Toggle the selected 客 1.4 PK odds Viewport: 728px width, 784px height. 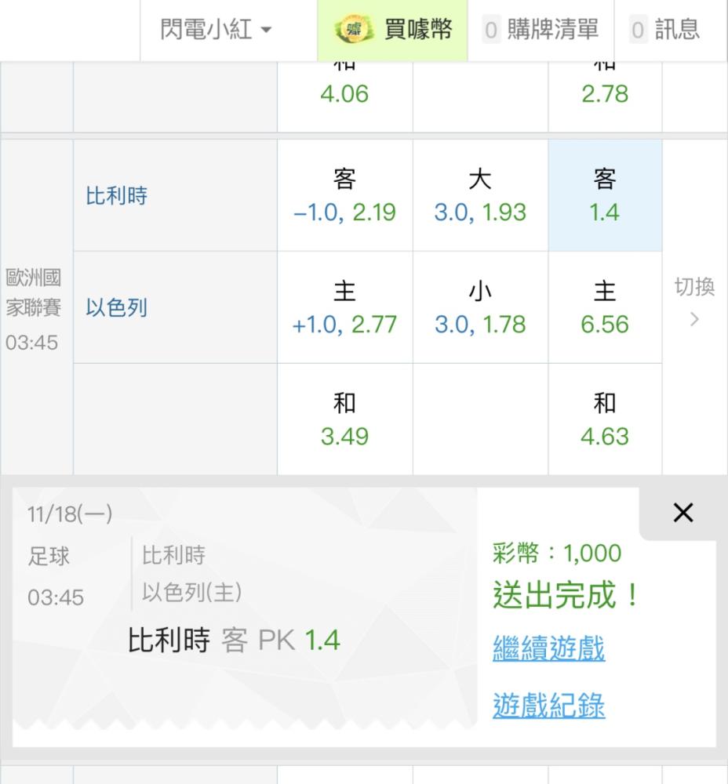(x=605, y=195)
